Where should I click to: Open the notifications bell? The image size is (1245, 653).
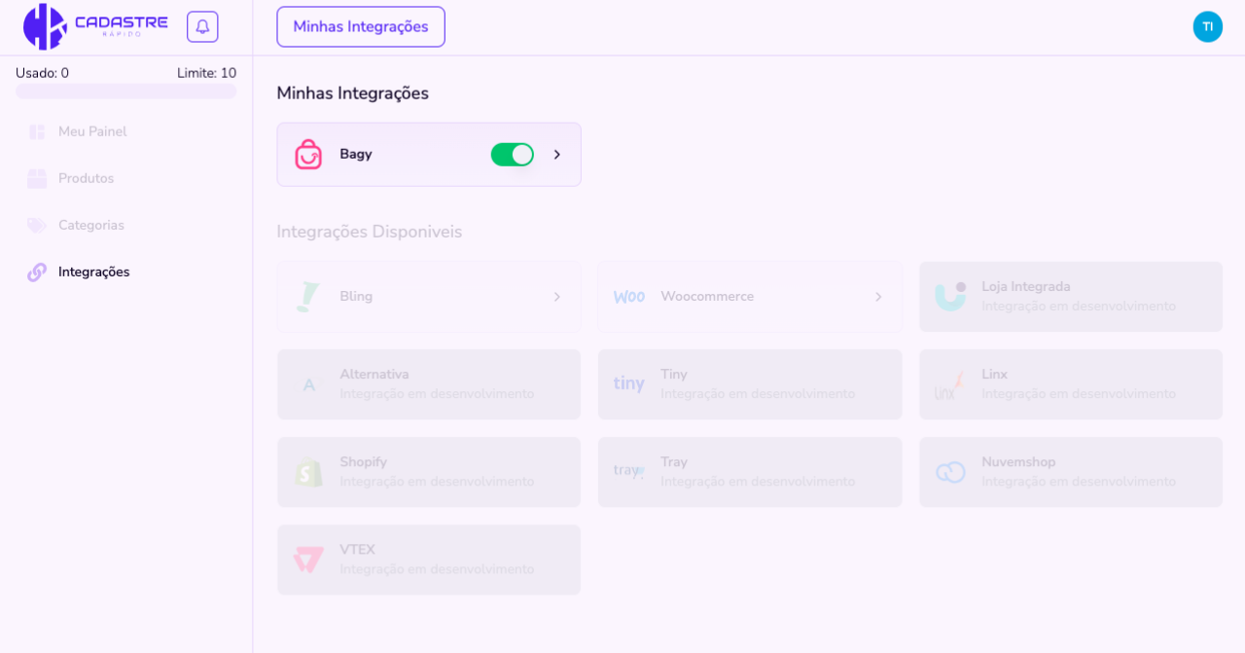(x=202, y=26)
